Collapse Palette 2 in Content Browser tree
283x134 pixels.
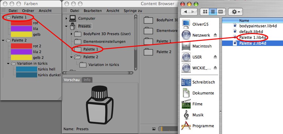click(x=72, y=57)
